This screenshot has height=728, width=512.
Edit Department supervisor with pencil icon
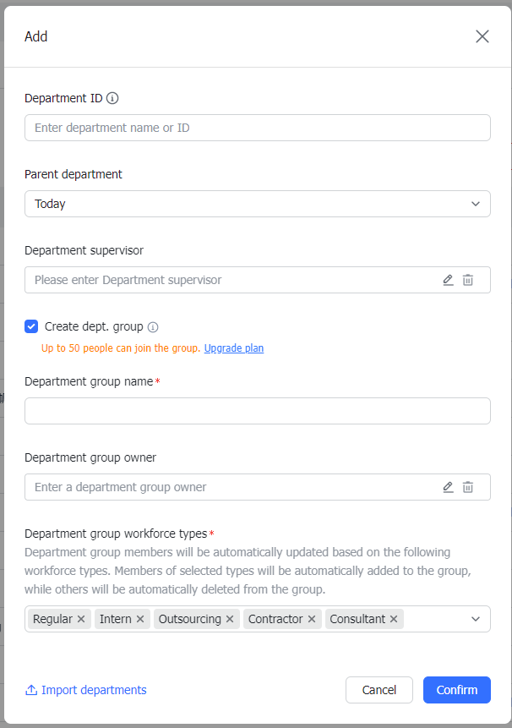click(x=448, y=280)
